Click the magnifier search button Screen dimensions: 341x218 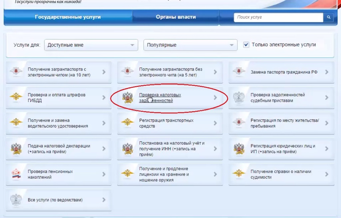coord(329,17)
